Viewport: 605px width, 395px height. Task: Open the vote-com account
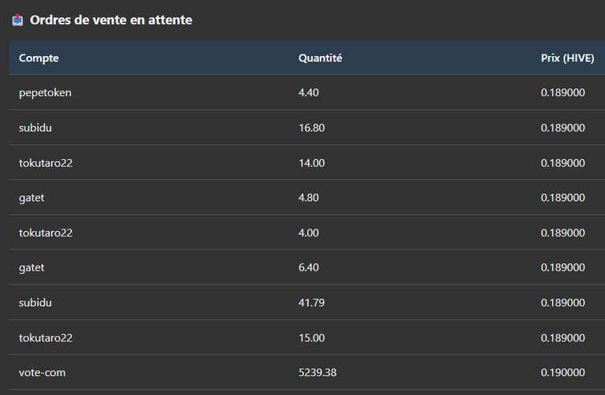[42, 373]
